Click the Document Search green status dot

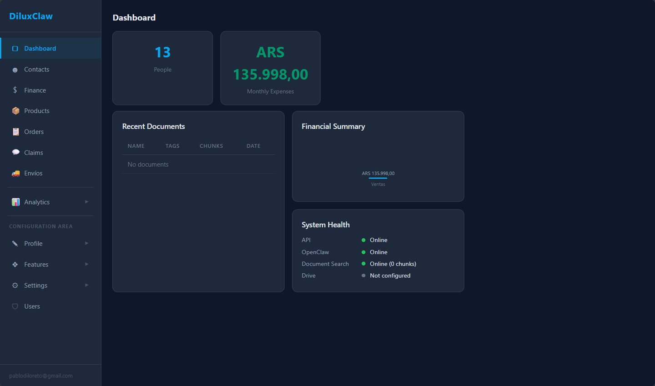363,264
